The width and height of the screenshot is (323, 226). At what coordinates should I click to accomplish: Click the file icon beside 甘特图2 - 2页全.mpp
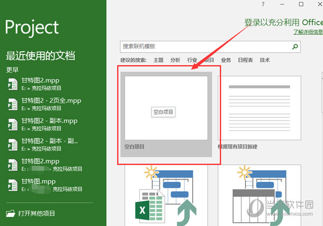(x=12, y=104)
